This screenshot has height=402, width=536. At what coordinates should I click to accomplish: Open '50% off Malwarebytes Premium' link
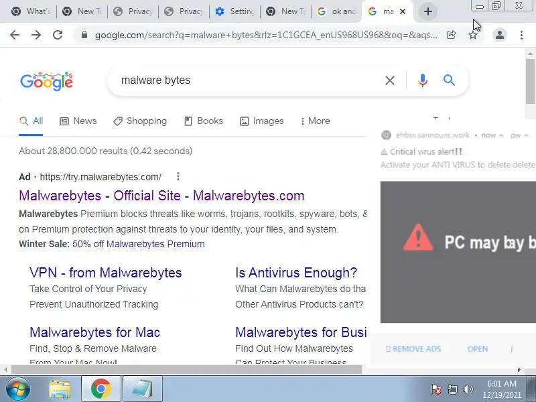(x=139, y=244)
